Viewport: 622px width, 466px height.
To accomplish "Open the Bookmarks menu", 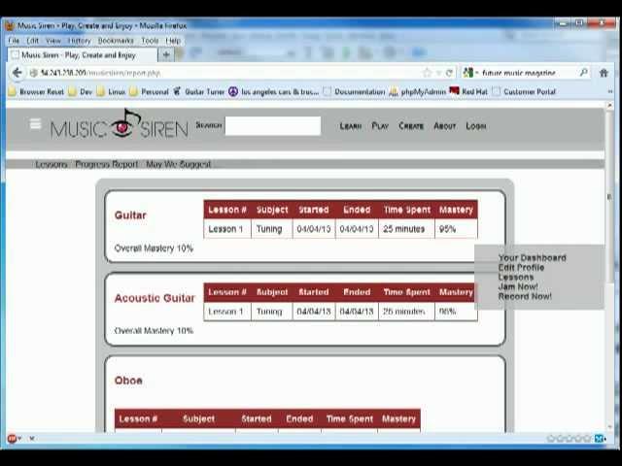I will tap(116, 41).
